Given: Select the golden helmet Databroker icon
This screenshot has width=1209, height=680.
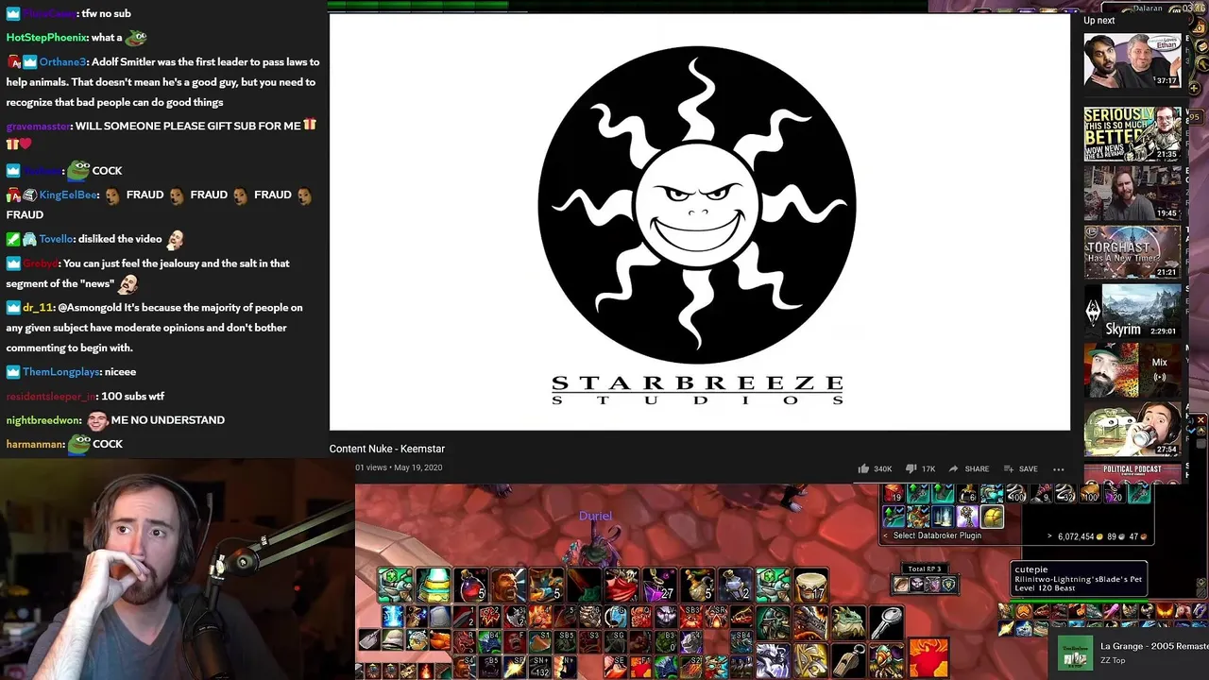Looking at the screenshot, I should [x=992, y=517].
